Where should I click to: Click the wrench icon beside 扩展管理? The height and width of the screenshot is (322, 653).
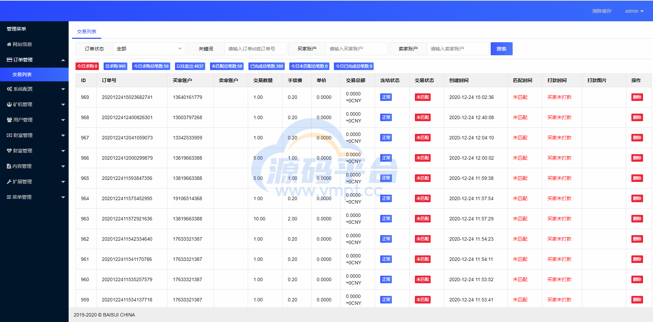[x=9, y=182]
